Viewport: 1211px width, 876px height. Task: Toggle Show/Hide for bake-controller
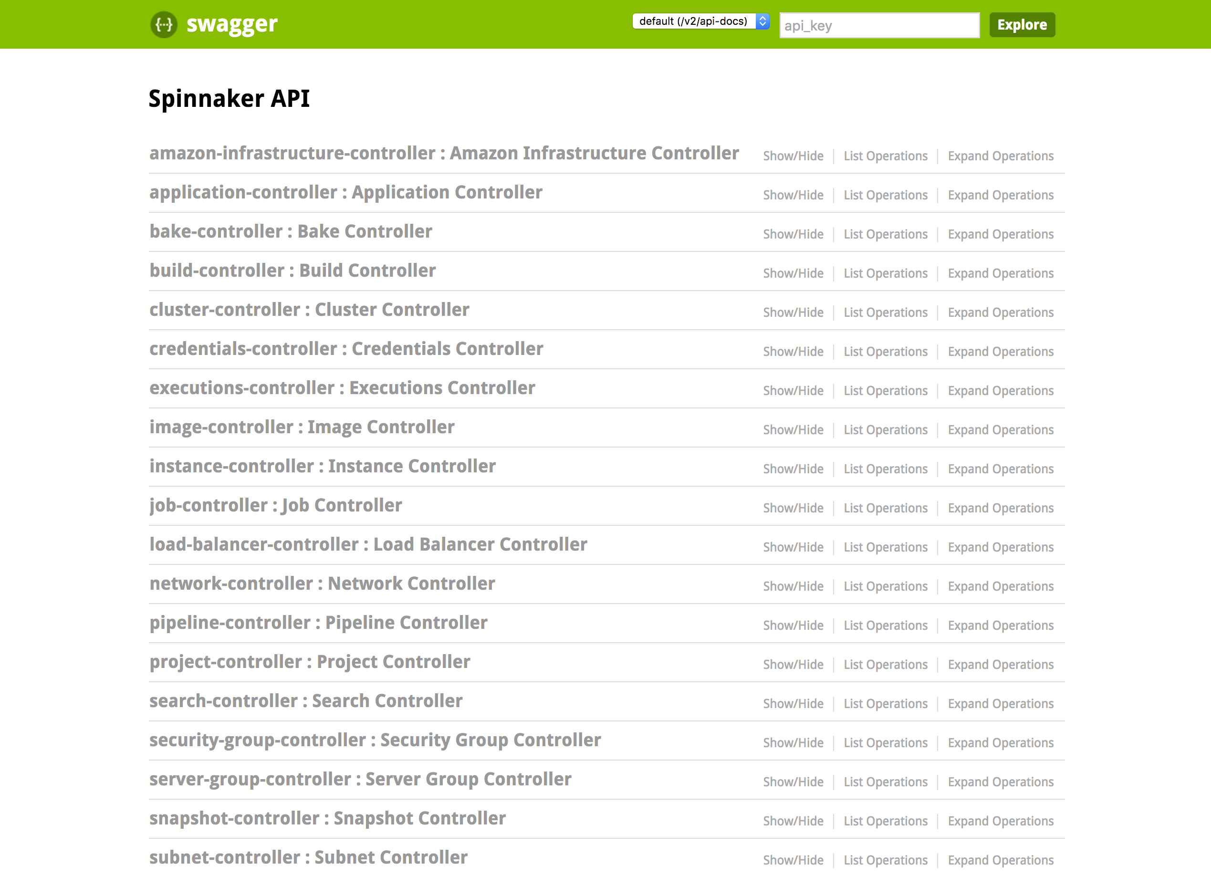793,234
